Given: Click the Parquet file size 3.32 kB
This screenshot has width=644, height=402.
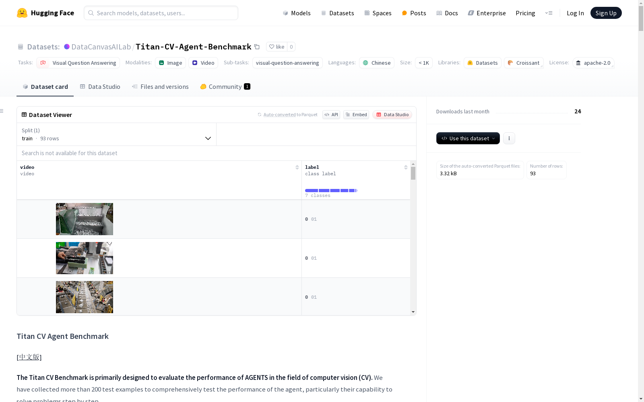Looking at the screenshot, I should tap(448, 174).
